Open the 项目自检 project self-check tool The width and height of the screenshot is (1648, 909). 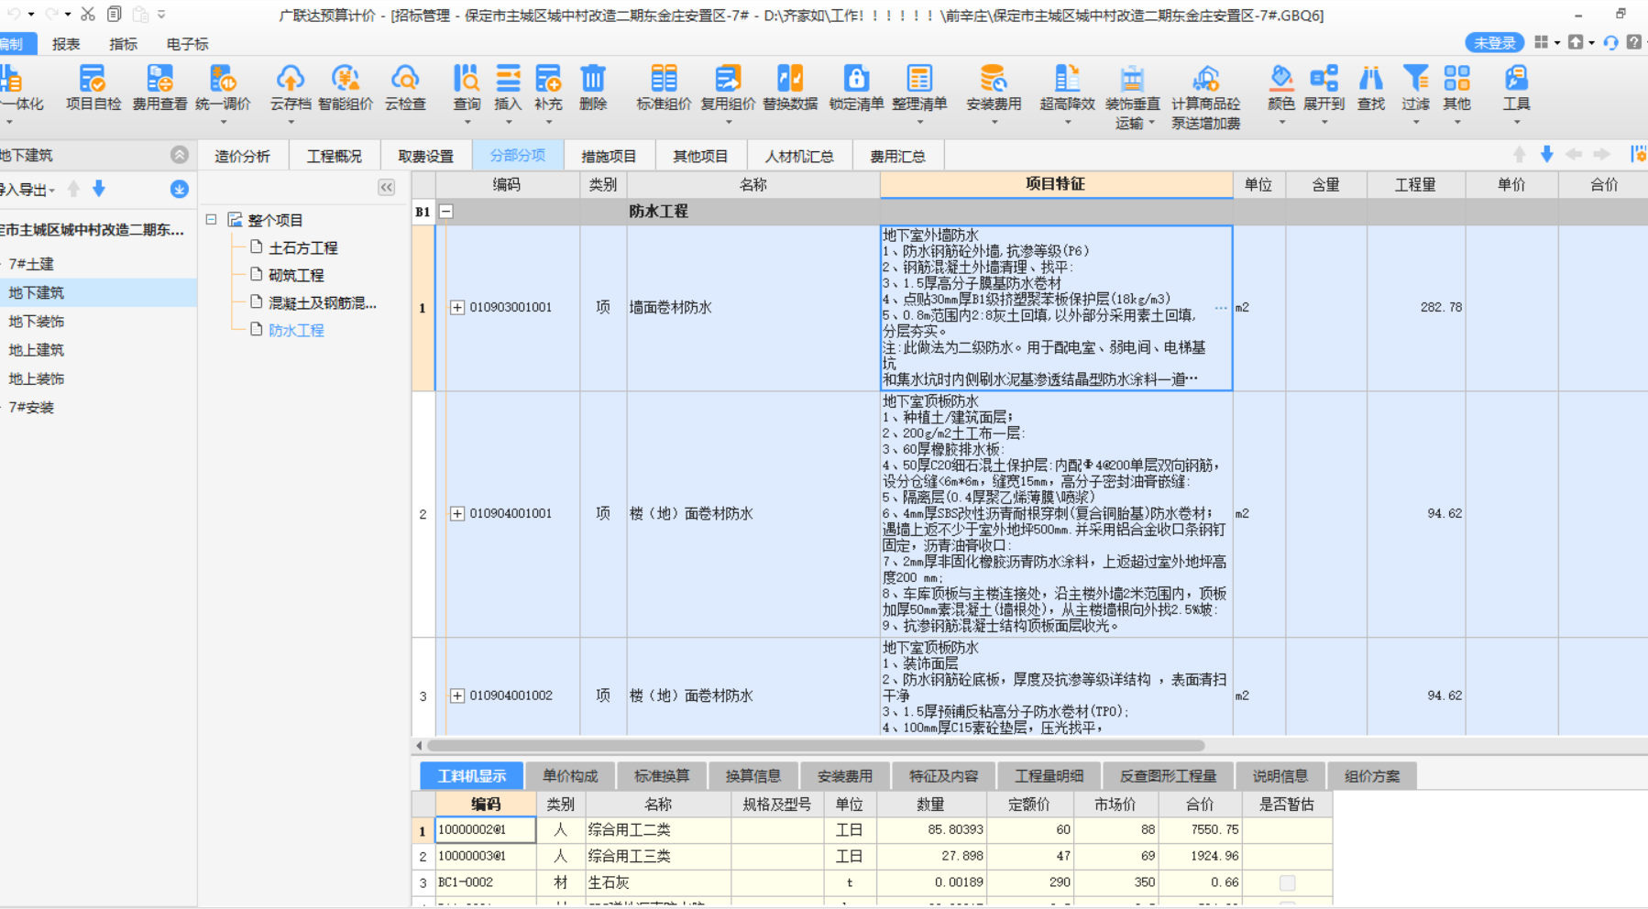93,89
